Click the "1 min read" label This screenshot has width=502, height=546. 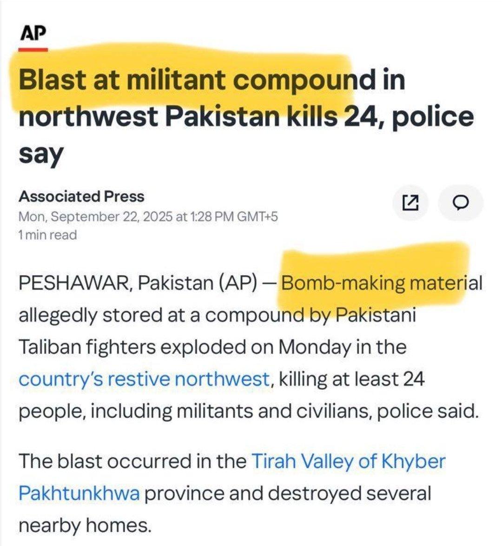[47, 235]
